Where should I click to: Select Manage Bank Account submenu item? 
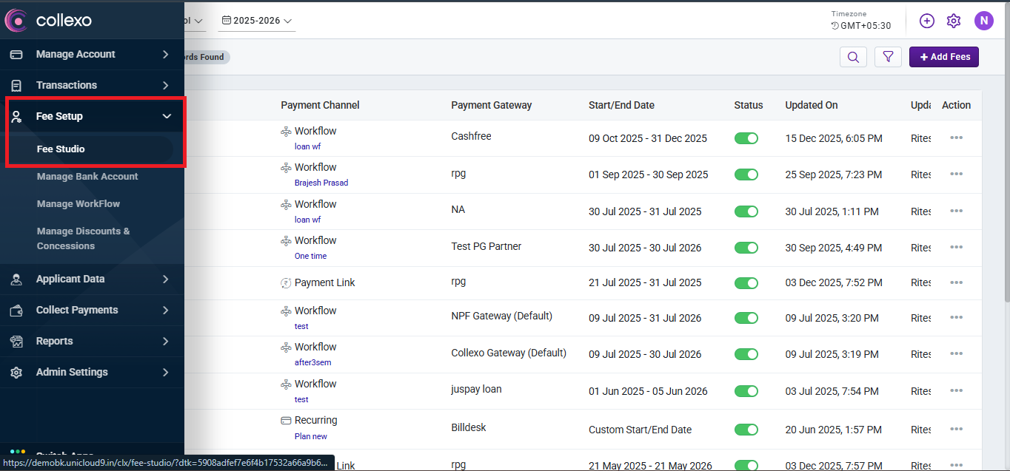coord(87,177)
